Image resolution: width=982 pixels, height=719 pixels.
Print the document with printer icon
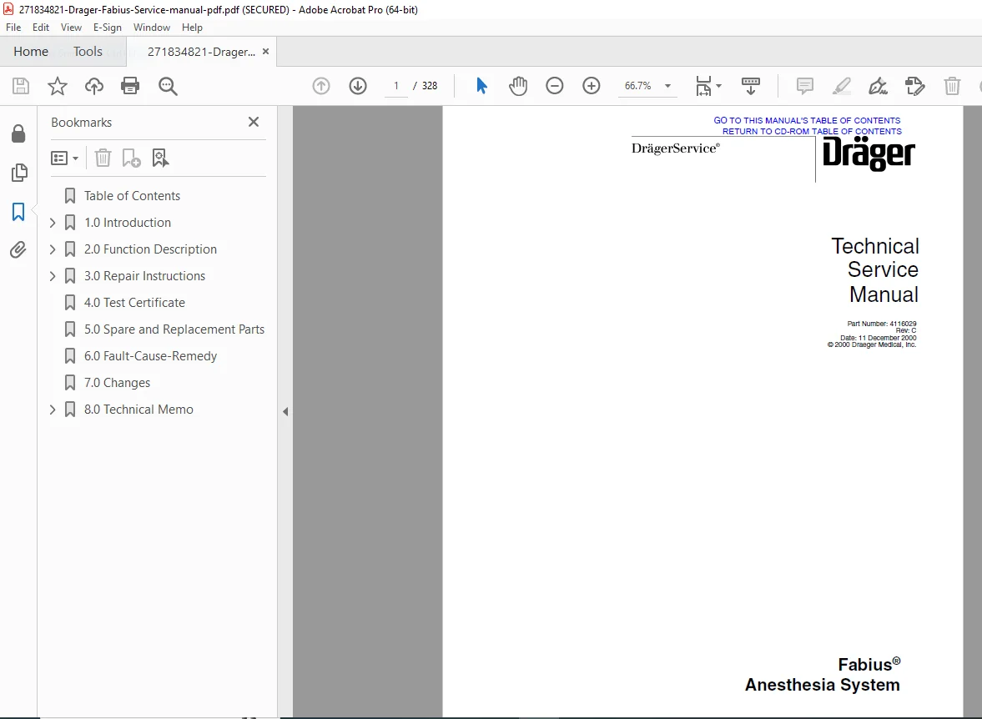130,86
